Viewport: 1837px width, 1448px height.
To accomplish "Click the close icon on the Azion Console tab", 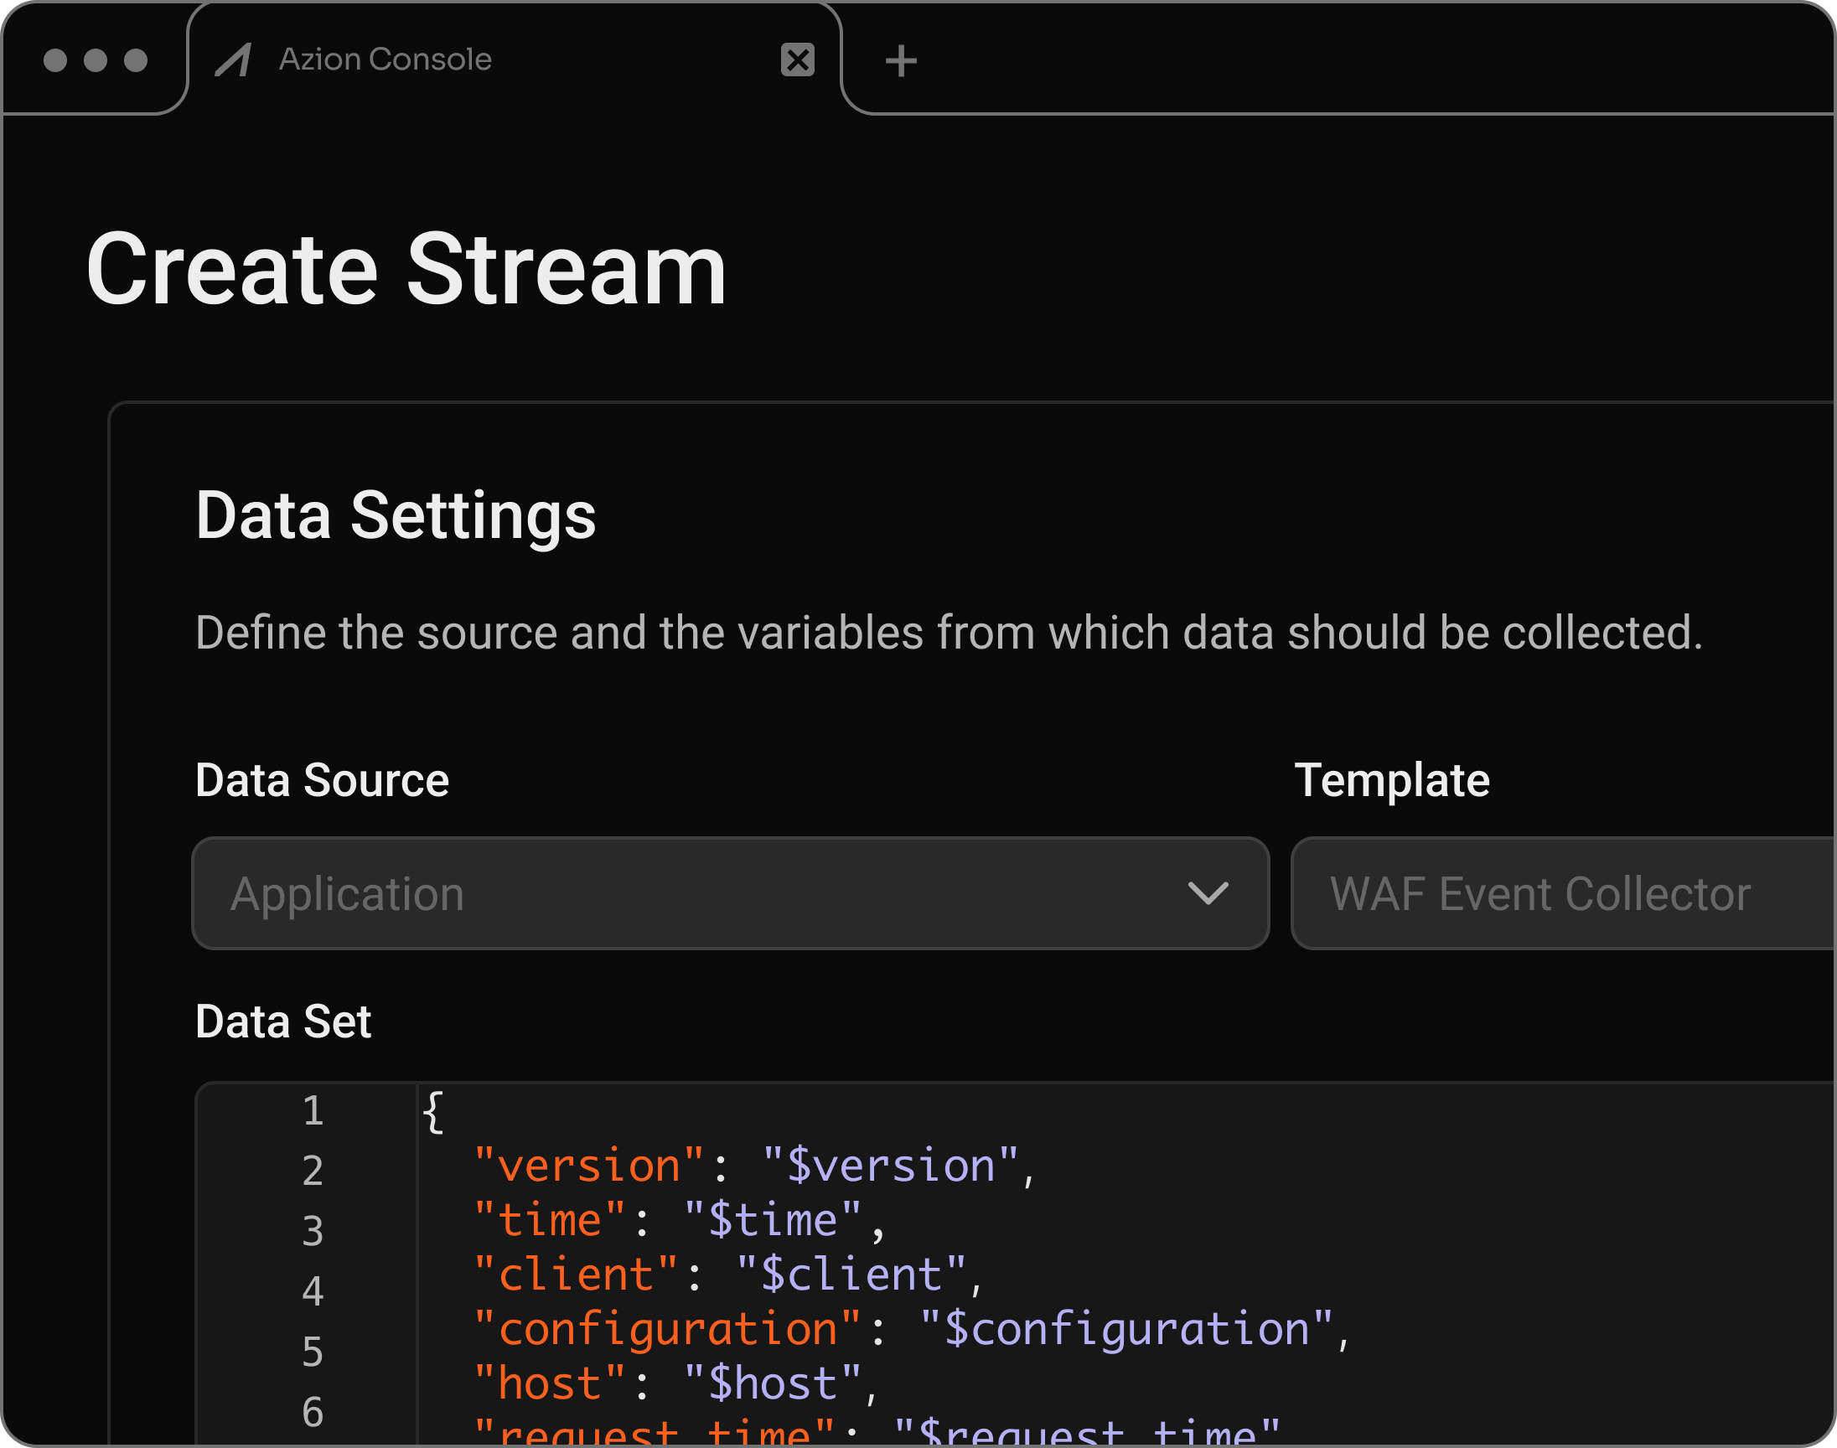I will pyautogui.click(x=795, y=59).
